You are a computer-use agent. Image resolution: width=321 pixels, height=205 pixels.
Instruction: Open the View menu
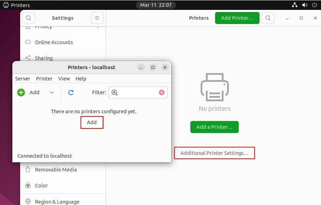(64, 79)
